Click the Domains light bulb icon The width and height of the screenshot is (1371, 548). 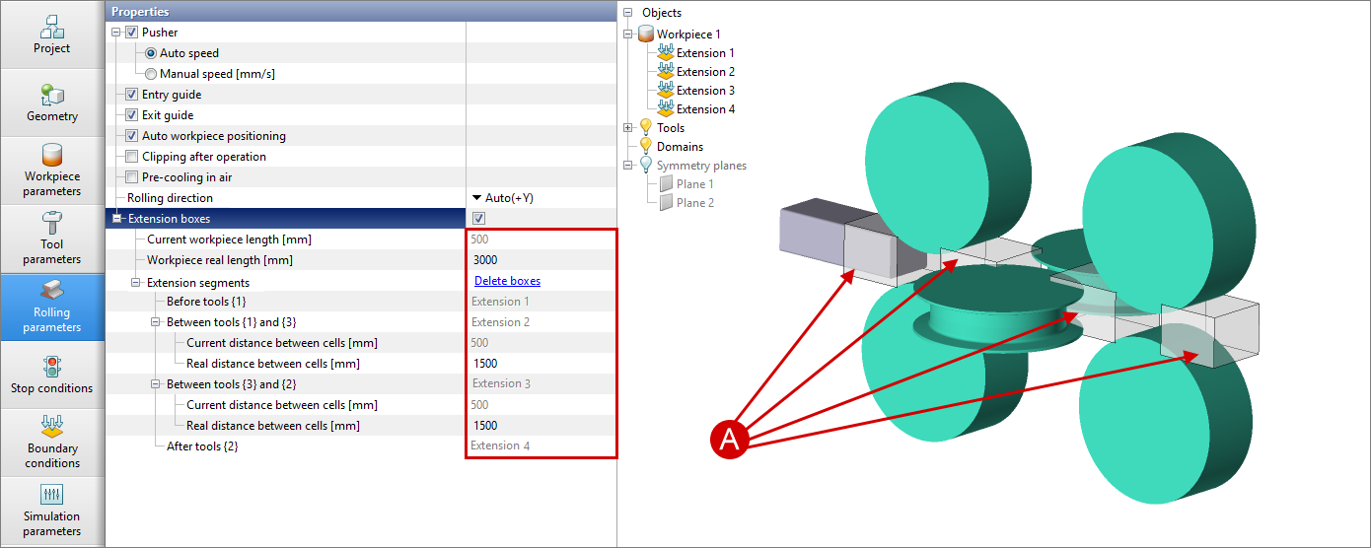[x=646, y=147]
